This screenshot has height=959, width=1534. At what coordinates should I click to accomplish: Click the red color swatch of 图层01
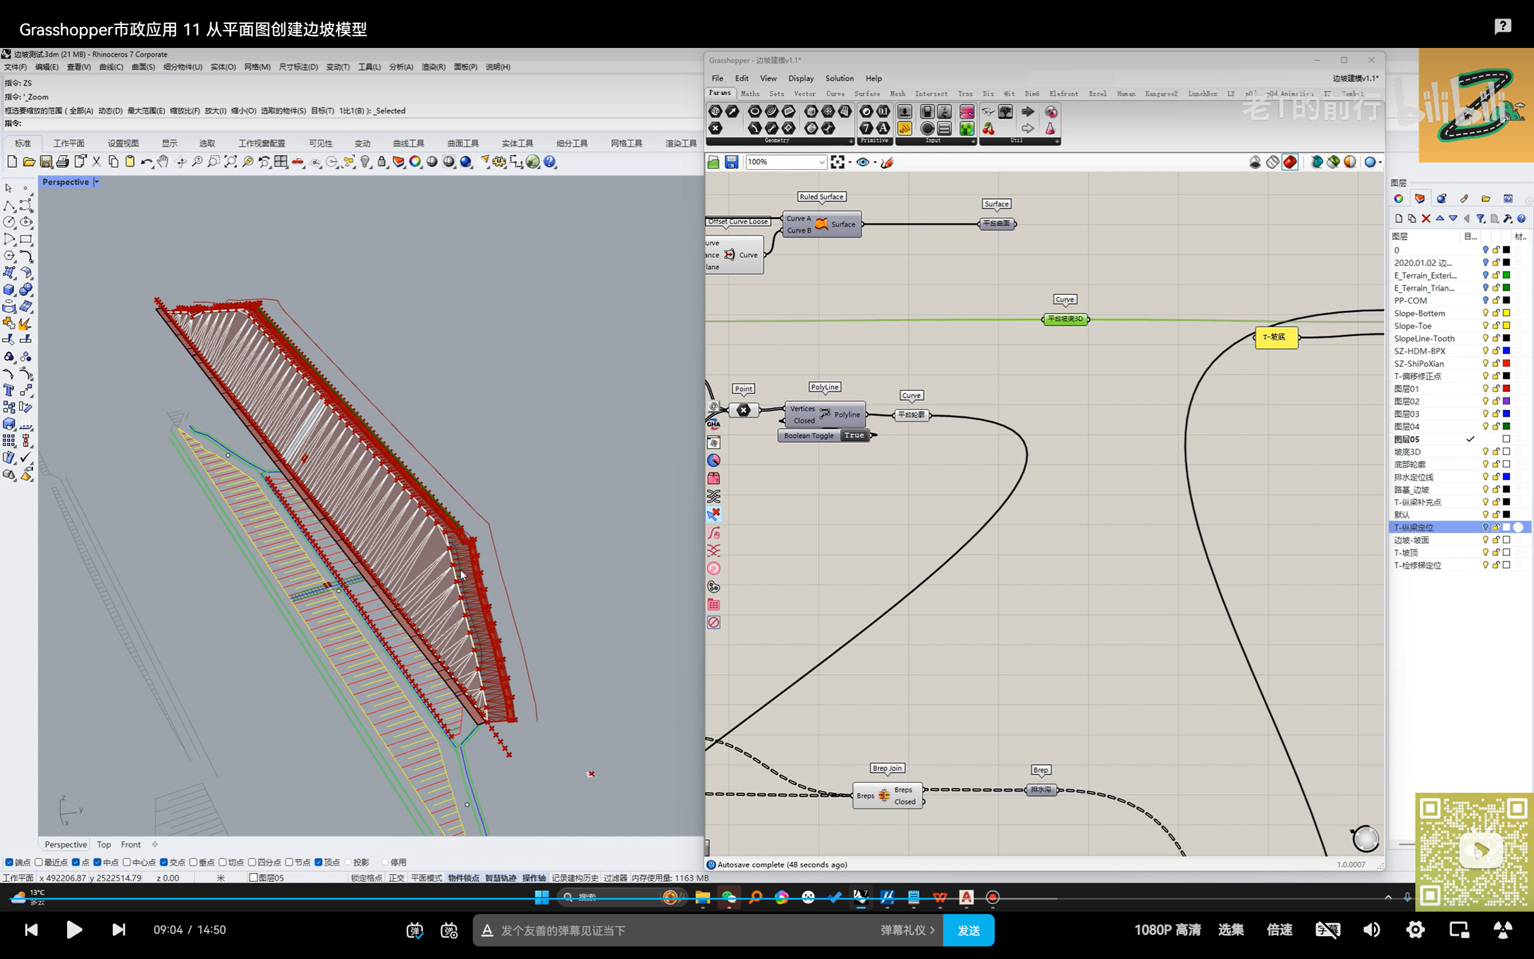point(1507,388)
